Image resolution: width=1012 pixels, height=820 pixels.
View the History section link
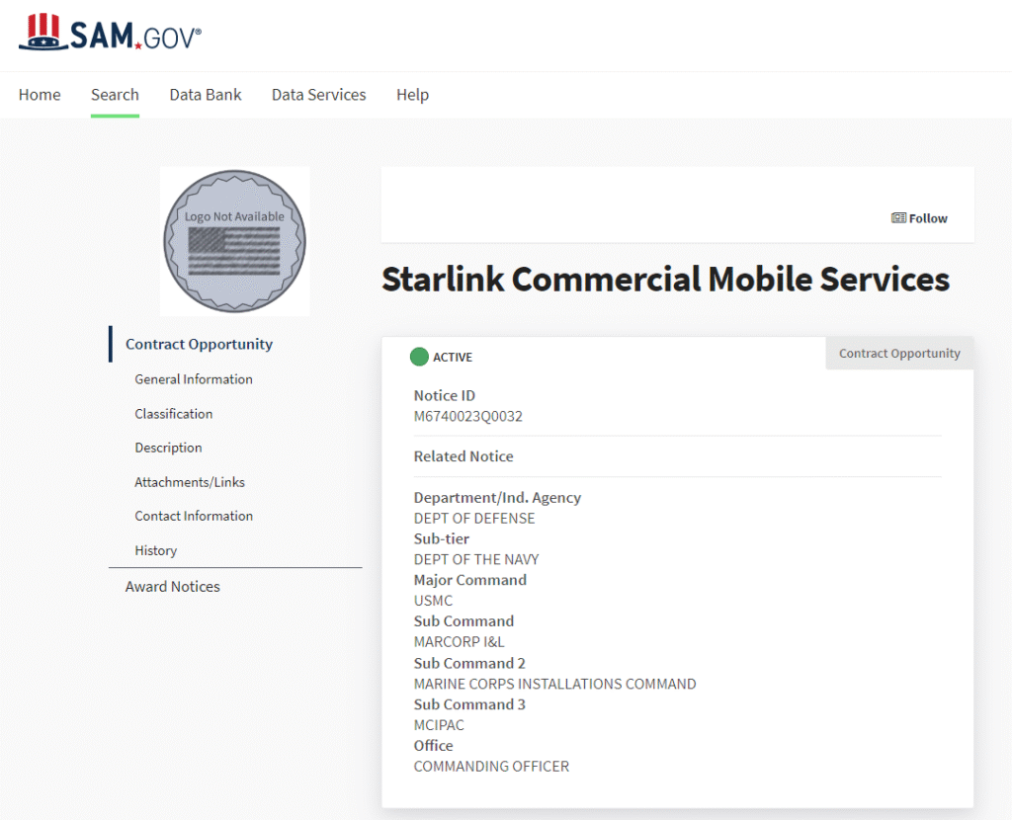(x=156, y=550)
